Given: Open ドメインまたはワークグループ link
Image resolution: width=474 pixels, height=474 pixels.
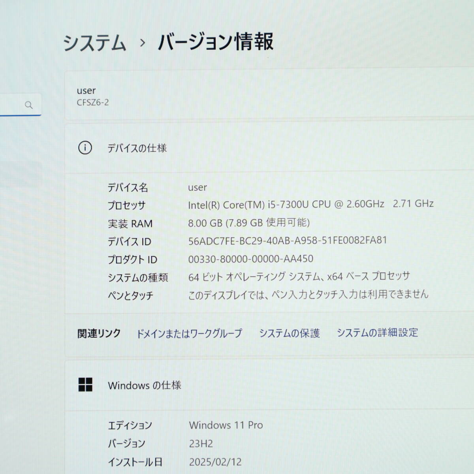Looking at the screenshot, I should pos(189,333).
